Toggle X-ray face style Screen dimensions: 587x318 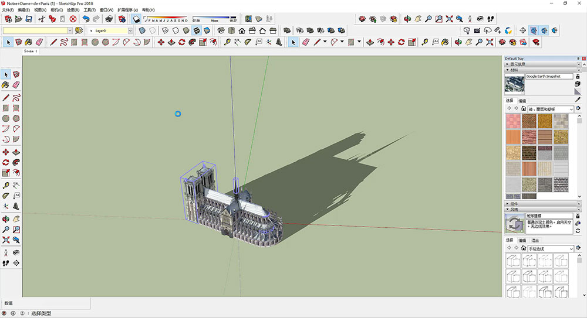(143, 30)
